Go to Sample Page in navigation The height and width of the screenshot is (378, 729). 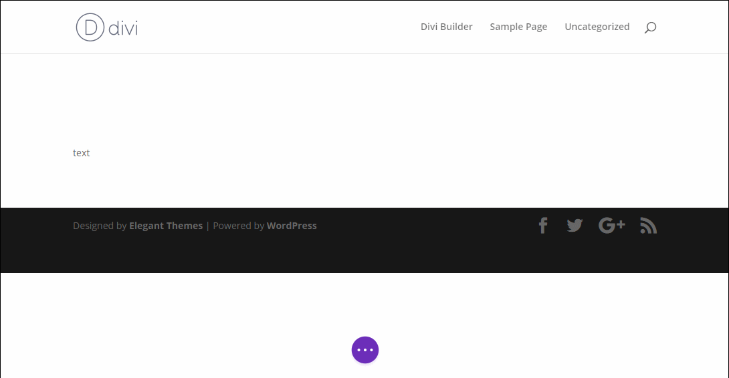point(518,27)
